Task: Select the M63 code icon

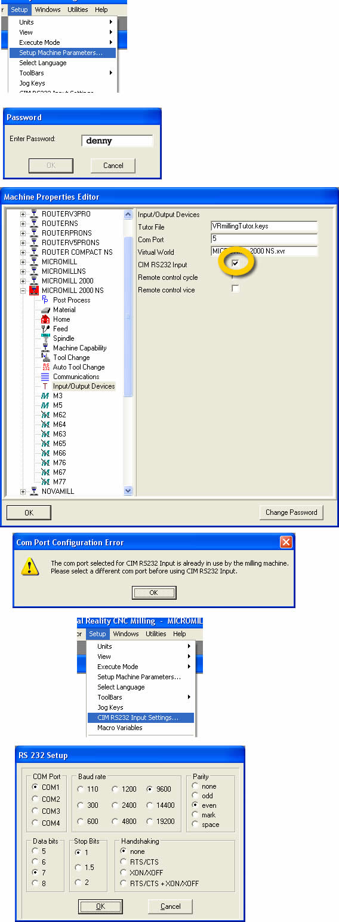Action: [x=45, y=434]
